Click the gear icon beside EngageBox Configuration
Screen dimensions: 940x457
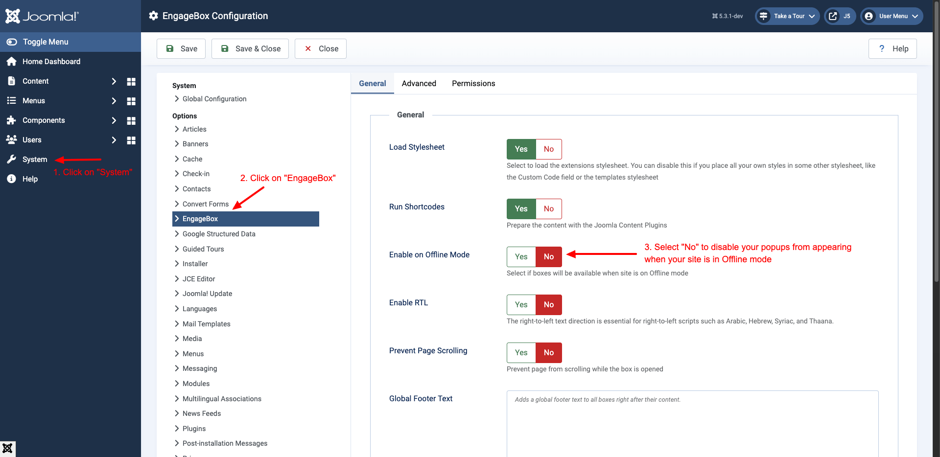click(154, 16)
